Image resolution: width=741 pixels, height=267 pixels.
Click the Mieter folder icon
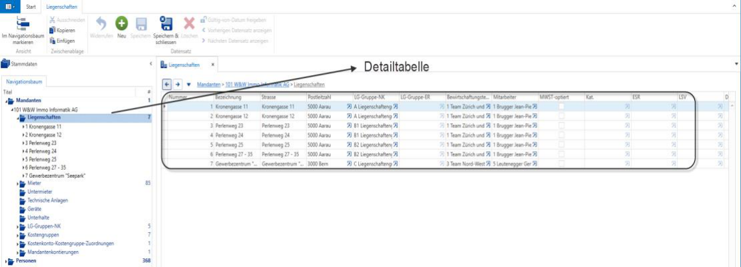pyautogui.click(x=23, y=183)
